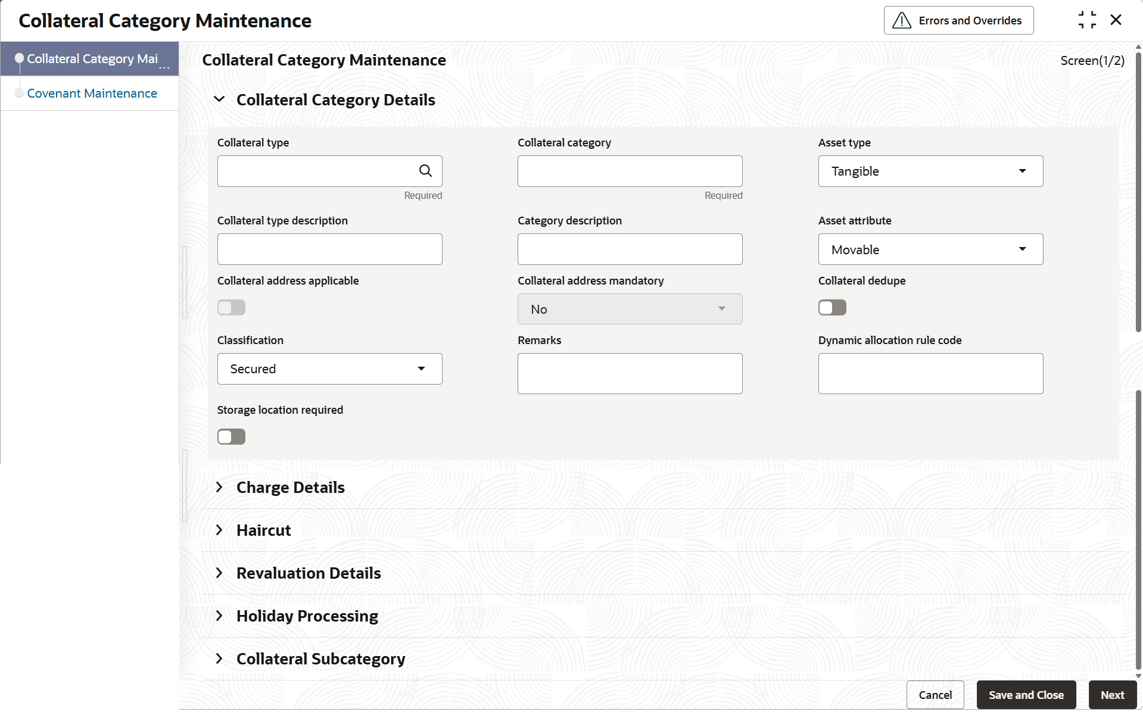Expand the Collateral Subcategory section
The height and width of the screenshot is (715, 1143).
point(220,658)
